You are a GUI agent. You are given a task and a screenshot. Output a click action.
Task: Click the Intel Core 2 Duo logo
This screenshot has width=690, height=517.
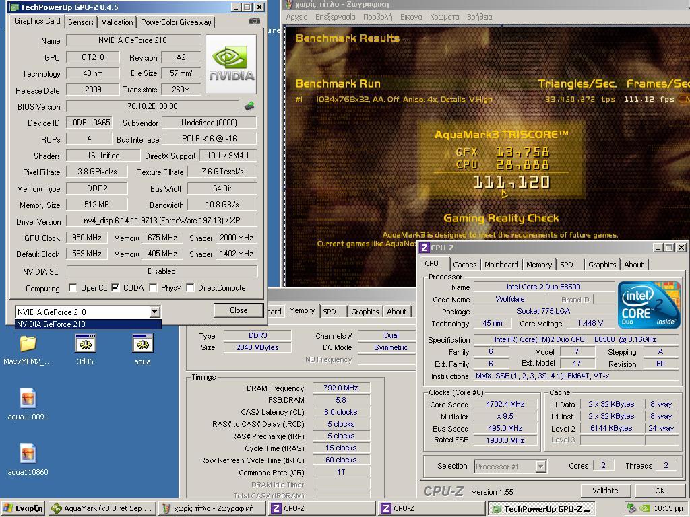[649, 305]
